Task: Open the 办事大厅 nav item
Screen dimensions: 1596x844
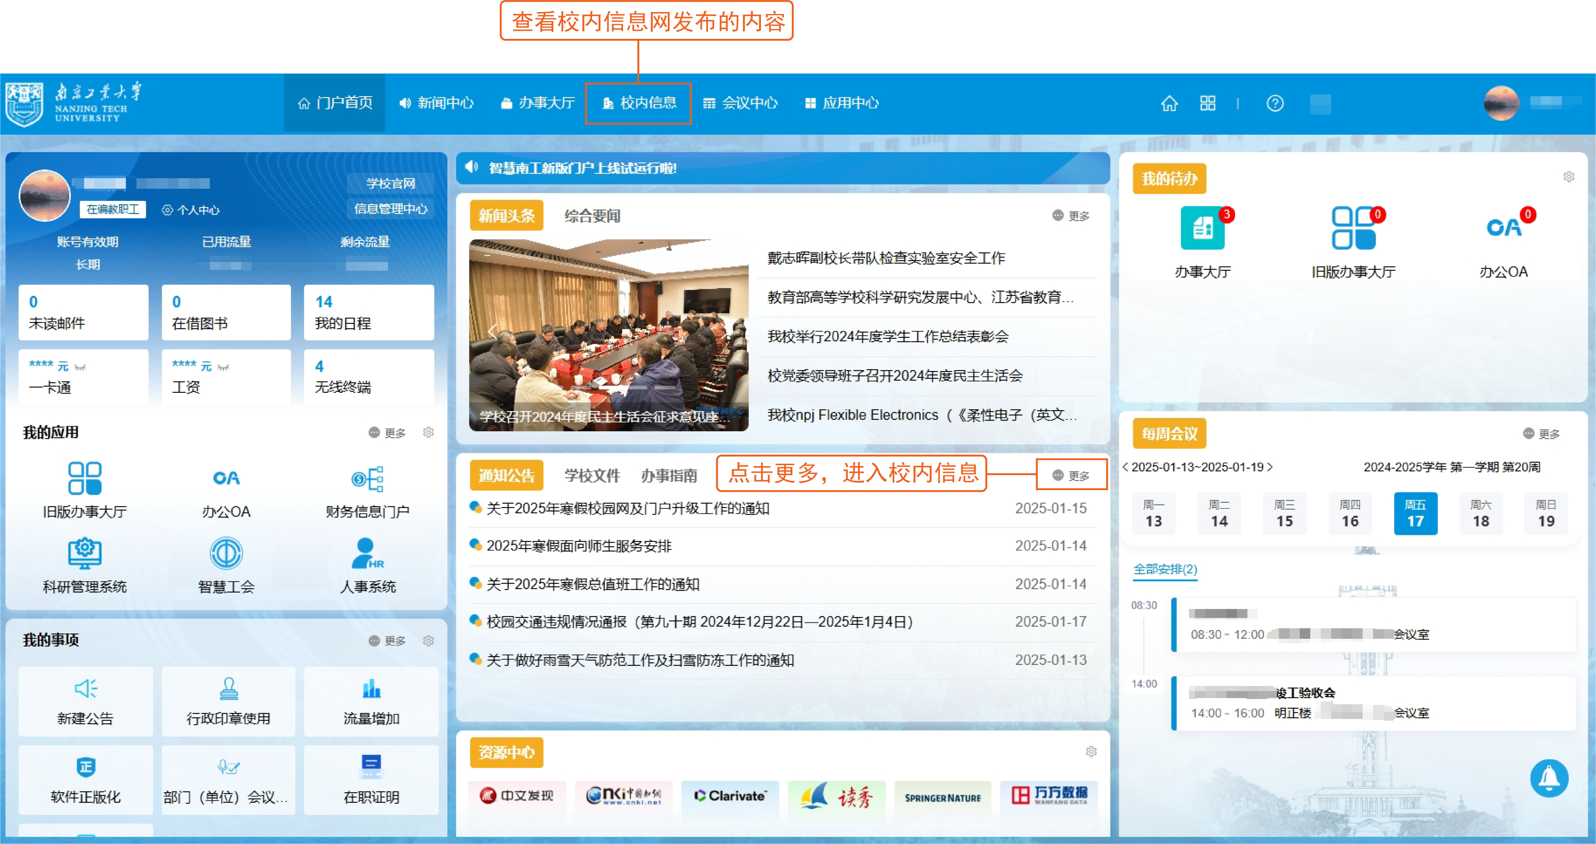Action: (538, 103)
